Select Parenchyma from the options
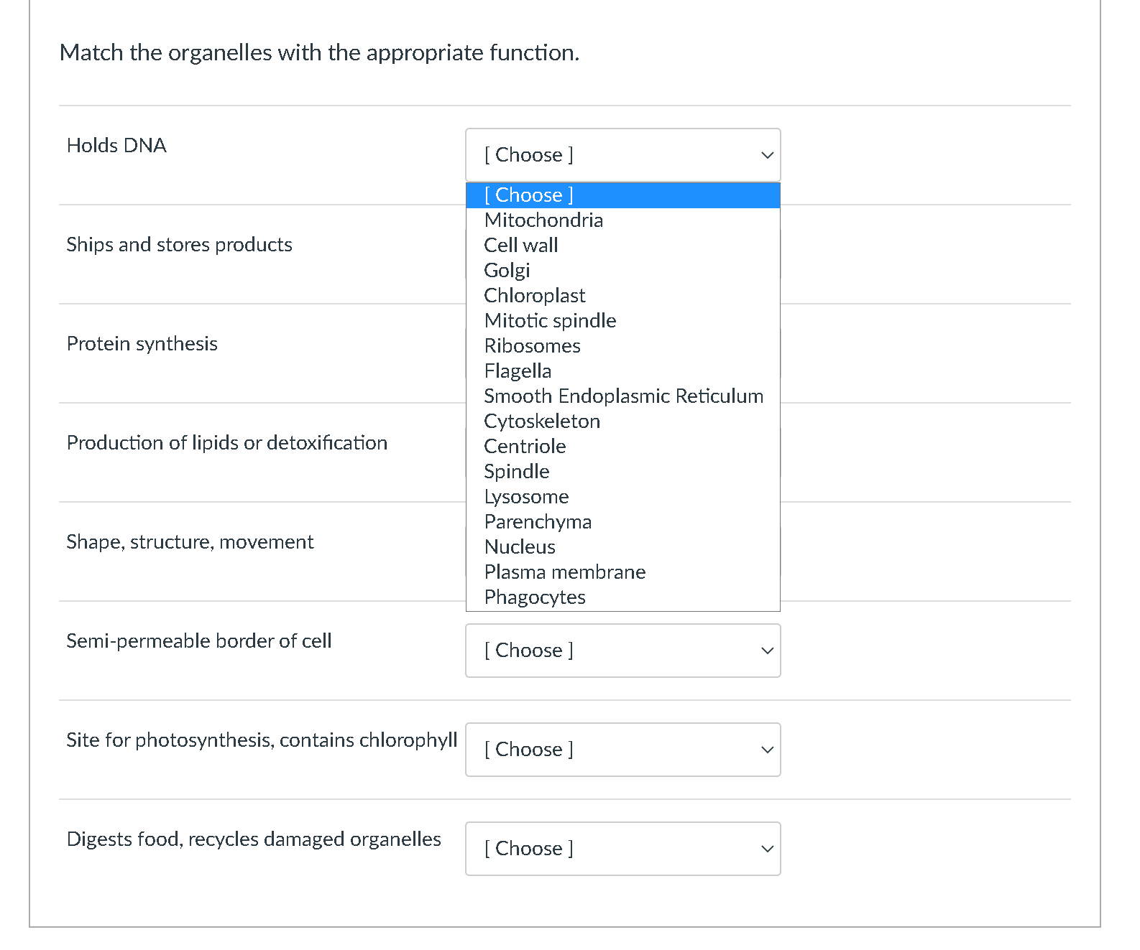This screenshot has height=950, width=1140. 622,522
